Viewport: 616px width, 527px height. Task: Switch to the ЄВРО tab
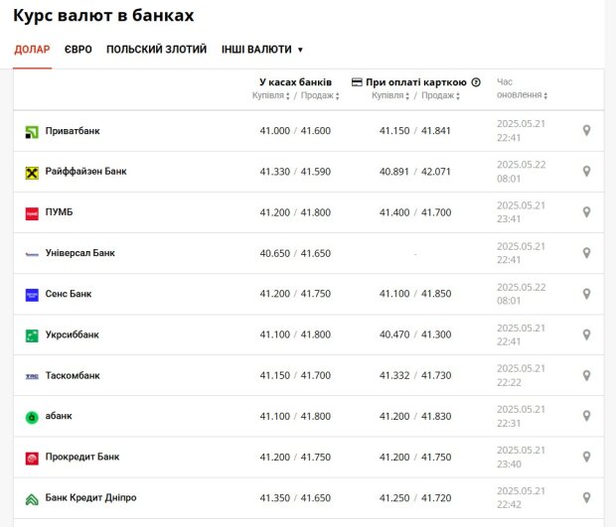78,50
